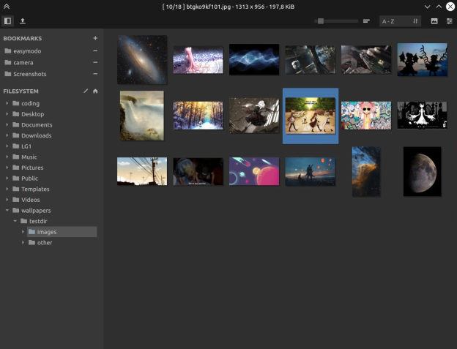Viewport: 457px width, 349px height.
Task: Click the upload/open file icon
Action: (23, 21)
